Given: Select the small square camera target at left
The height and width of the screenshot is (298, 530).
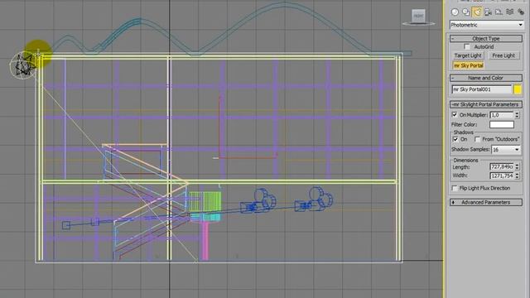Looking at the screenshot, I should (x=66, y=225).
